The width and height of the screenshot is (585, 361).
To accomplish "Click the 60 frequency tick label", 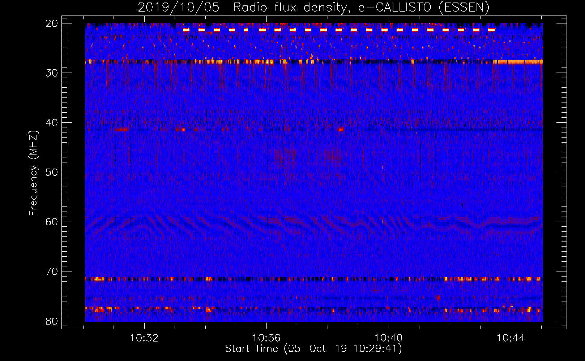I will [52, 222].
